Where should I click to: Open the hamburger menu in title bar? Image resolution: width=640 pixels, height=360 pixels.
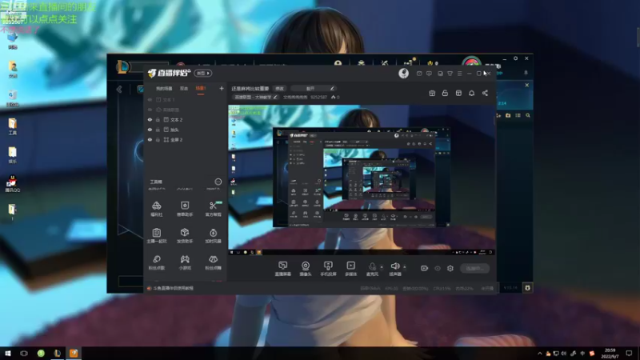459,74
